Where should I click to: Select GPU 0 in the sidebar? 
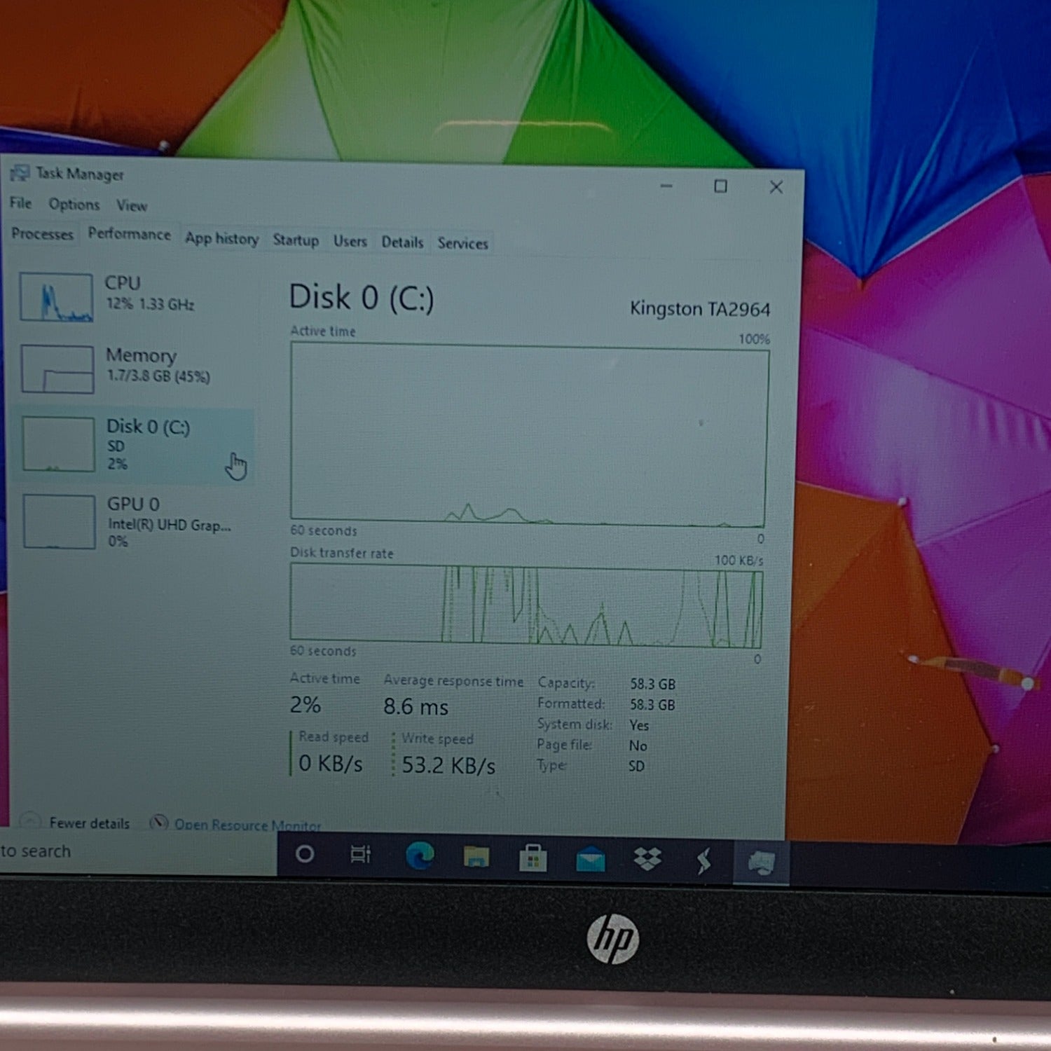click(x=133, y=522)
